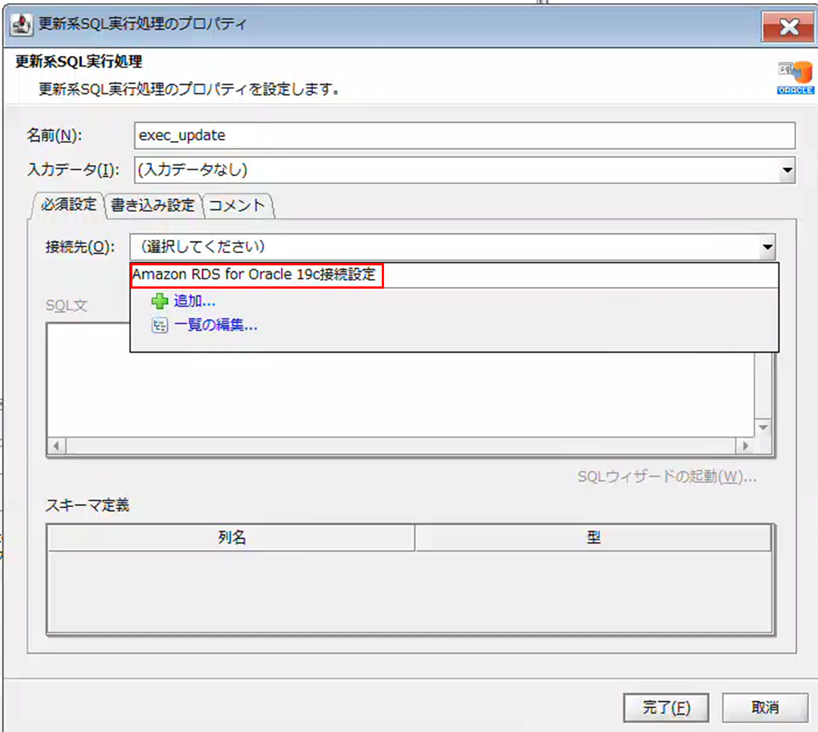Click the SQL area left scroll arrow
Image resolution: width=818 pixels, height=732 pixels.
(56, 446)
